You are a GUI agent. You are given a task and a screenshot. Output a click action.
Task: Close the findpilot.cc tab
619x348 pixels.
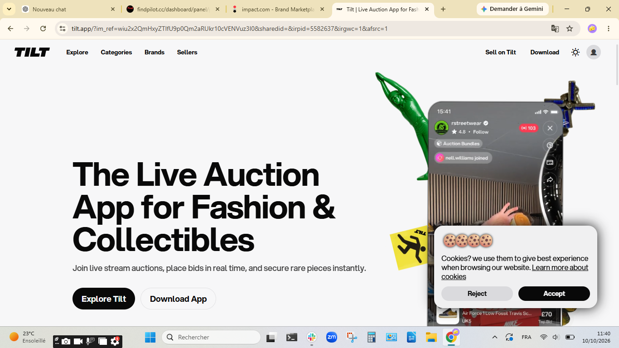tap(218, 9)
